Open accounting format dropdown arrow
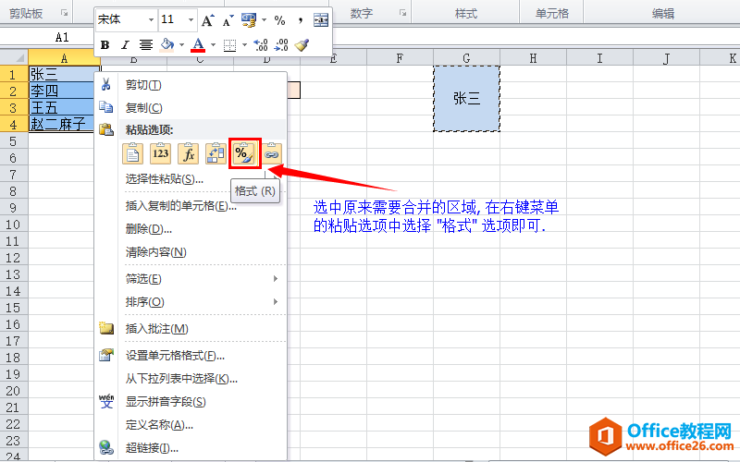This screenshot has height=462, width=740. tap(264, 20)
